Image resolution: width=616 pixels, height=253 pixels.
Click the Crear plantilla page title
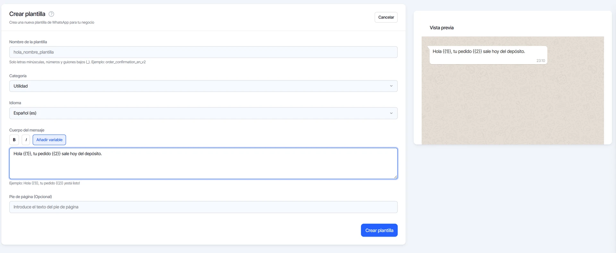(x=27, y=14)
